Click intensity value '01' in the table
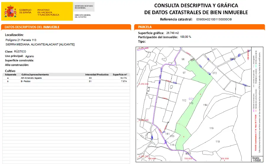 pos(90,81)
